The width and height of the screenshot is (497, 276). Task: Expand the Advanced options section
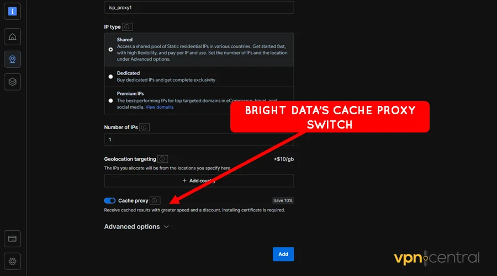[136, 226]
